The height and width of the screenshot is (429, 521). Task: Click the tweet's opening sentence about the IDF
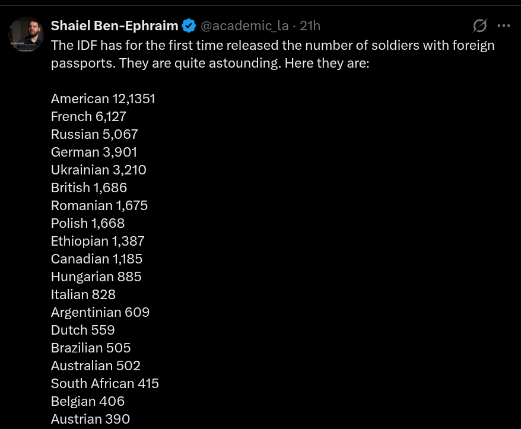click(272, 45)
